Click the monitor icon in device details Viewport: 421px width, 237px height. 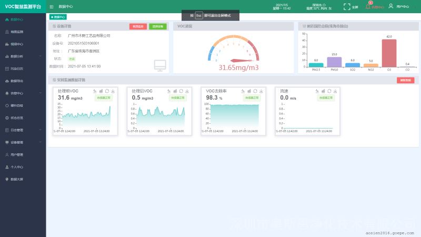pos(160,65)
